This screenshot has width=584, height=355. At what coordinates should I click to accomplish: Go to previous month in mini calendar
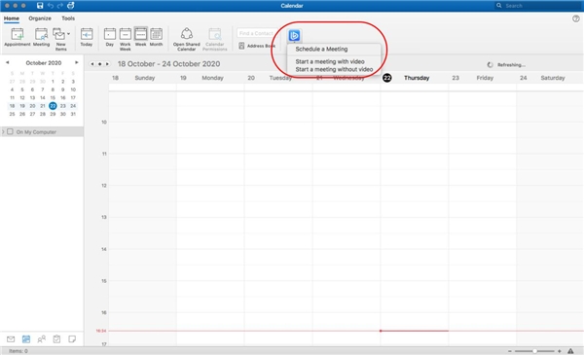tap(7, 62)
